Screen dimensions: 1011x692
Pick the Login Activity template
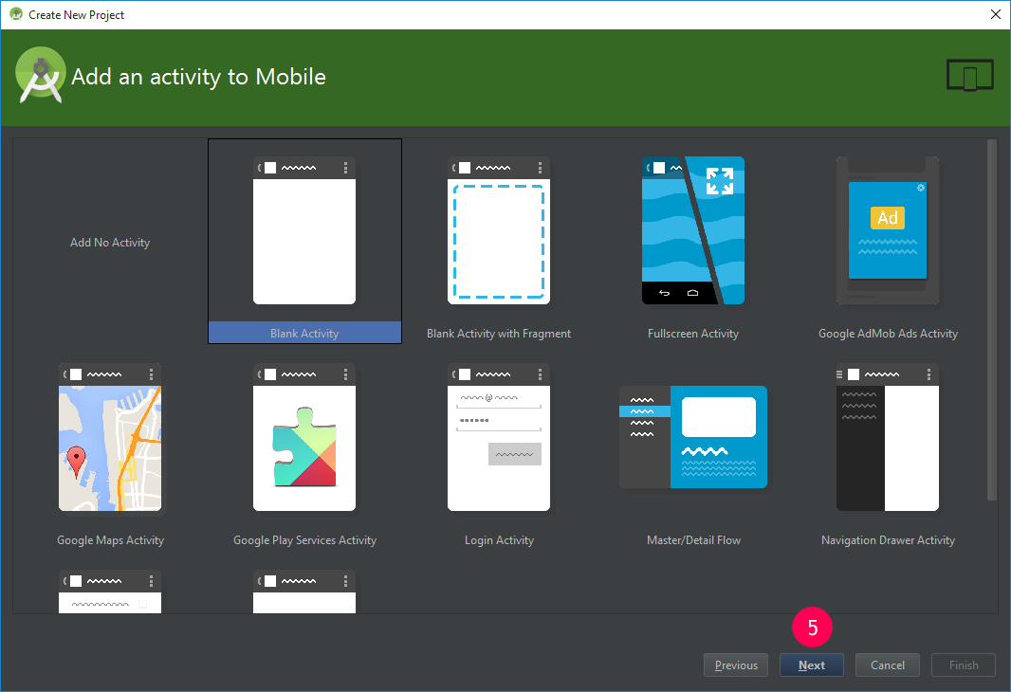pyautogui.click(x=498, y=438)
